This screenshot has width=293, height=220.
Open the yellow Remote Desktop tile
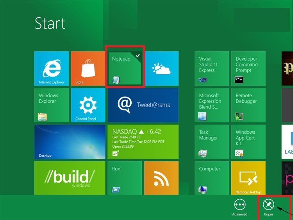248,178
